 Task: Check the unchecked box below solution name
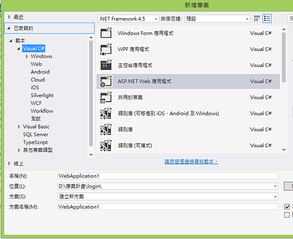click(287, 215)
